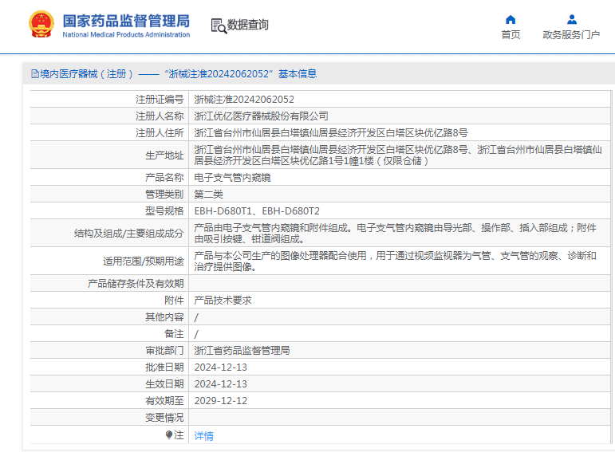Select models EBH-D680T1、EBH-D680T2
615x452 pixels.
point(257,211)
